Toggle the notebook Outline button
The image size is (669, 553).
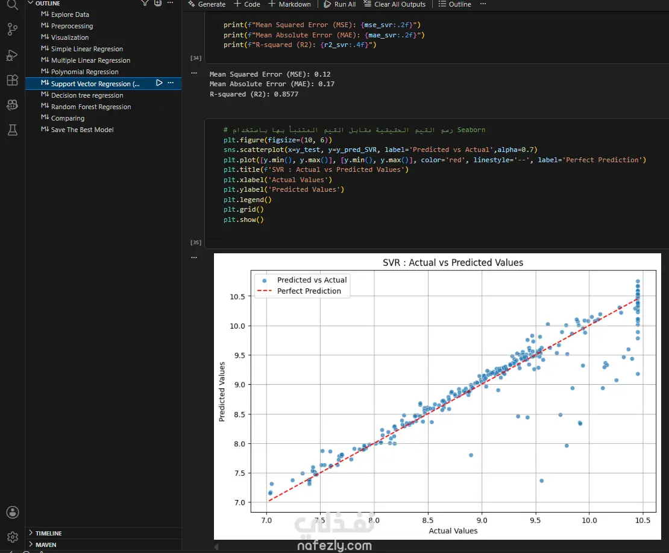[455, 4]
